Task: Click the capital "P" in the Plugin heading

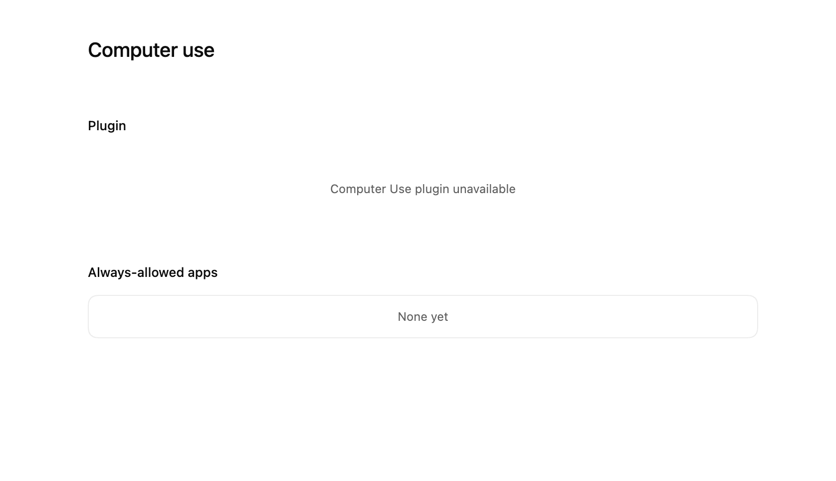Action: pyautogui.click(x=91, y=126)
